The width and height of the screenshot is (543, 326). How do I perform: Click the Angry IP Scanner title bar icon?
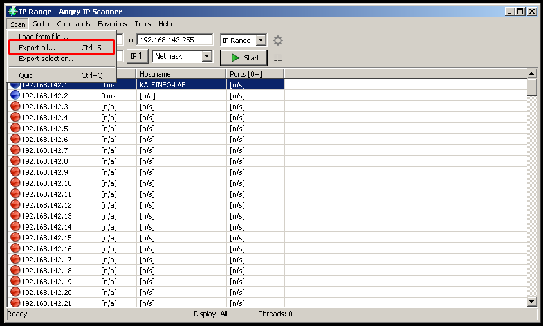click(x=12, y=12)
